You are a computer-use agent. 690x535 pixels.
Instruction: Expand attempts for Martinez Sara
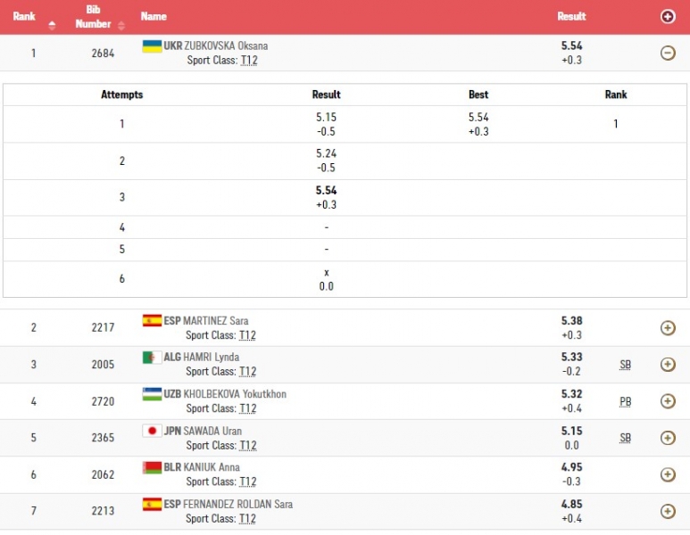[x=667, y=327]
